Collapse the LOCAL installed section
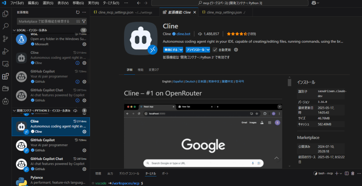Screen dimensions: 362x186 tap(14, 30)
